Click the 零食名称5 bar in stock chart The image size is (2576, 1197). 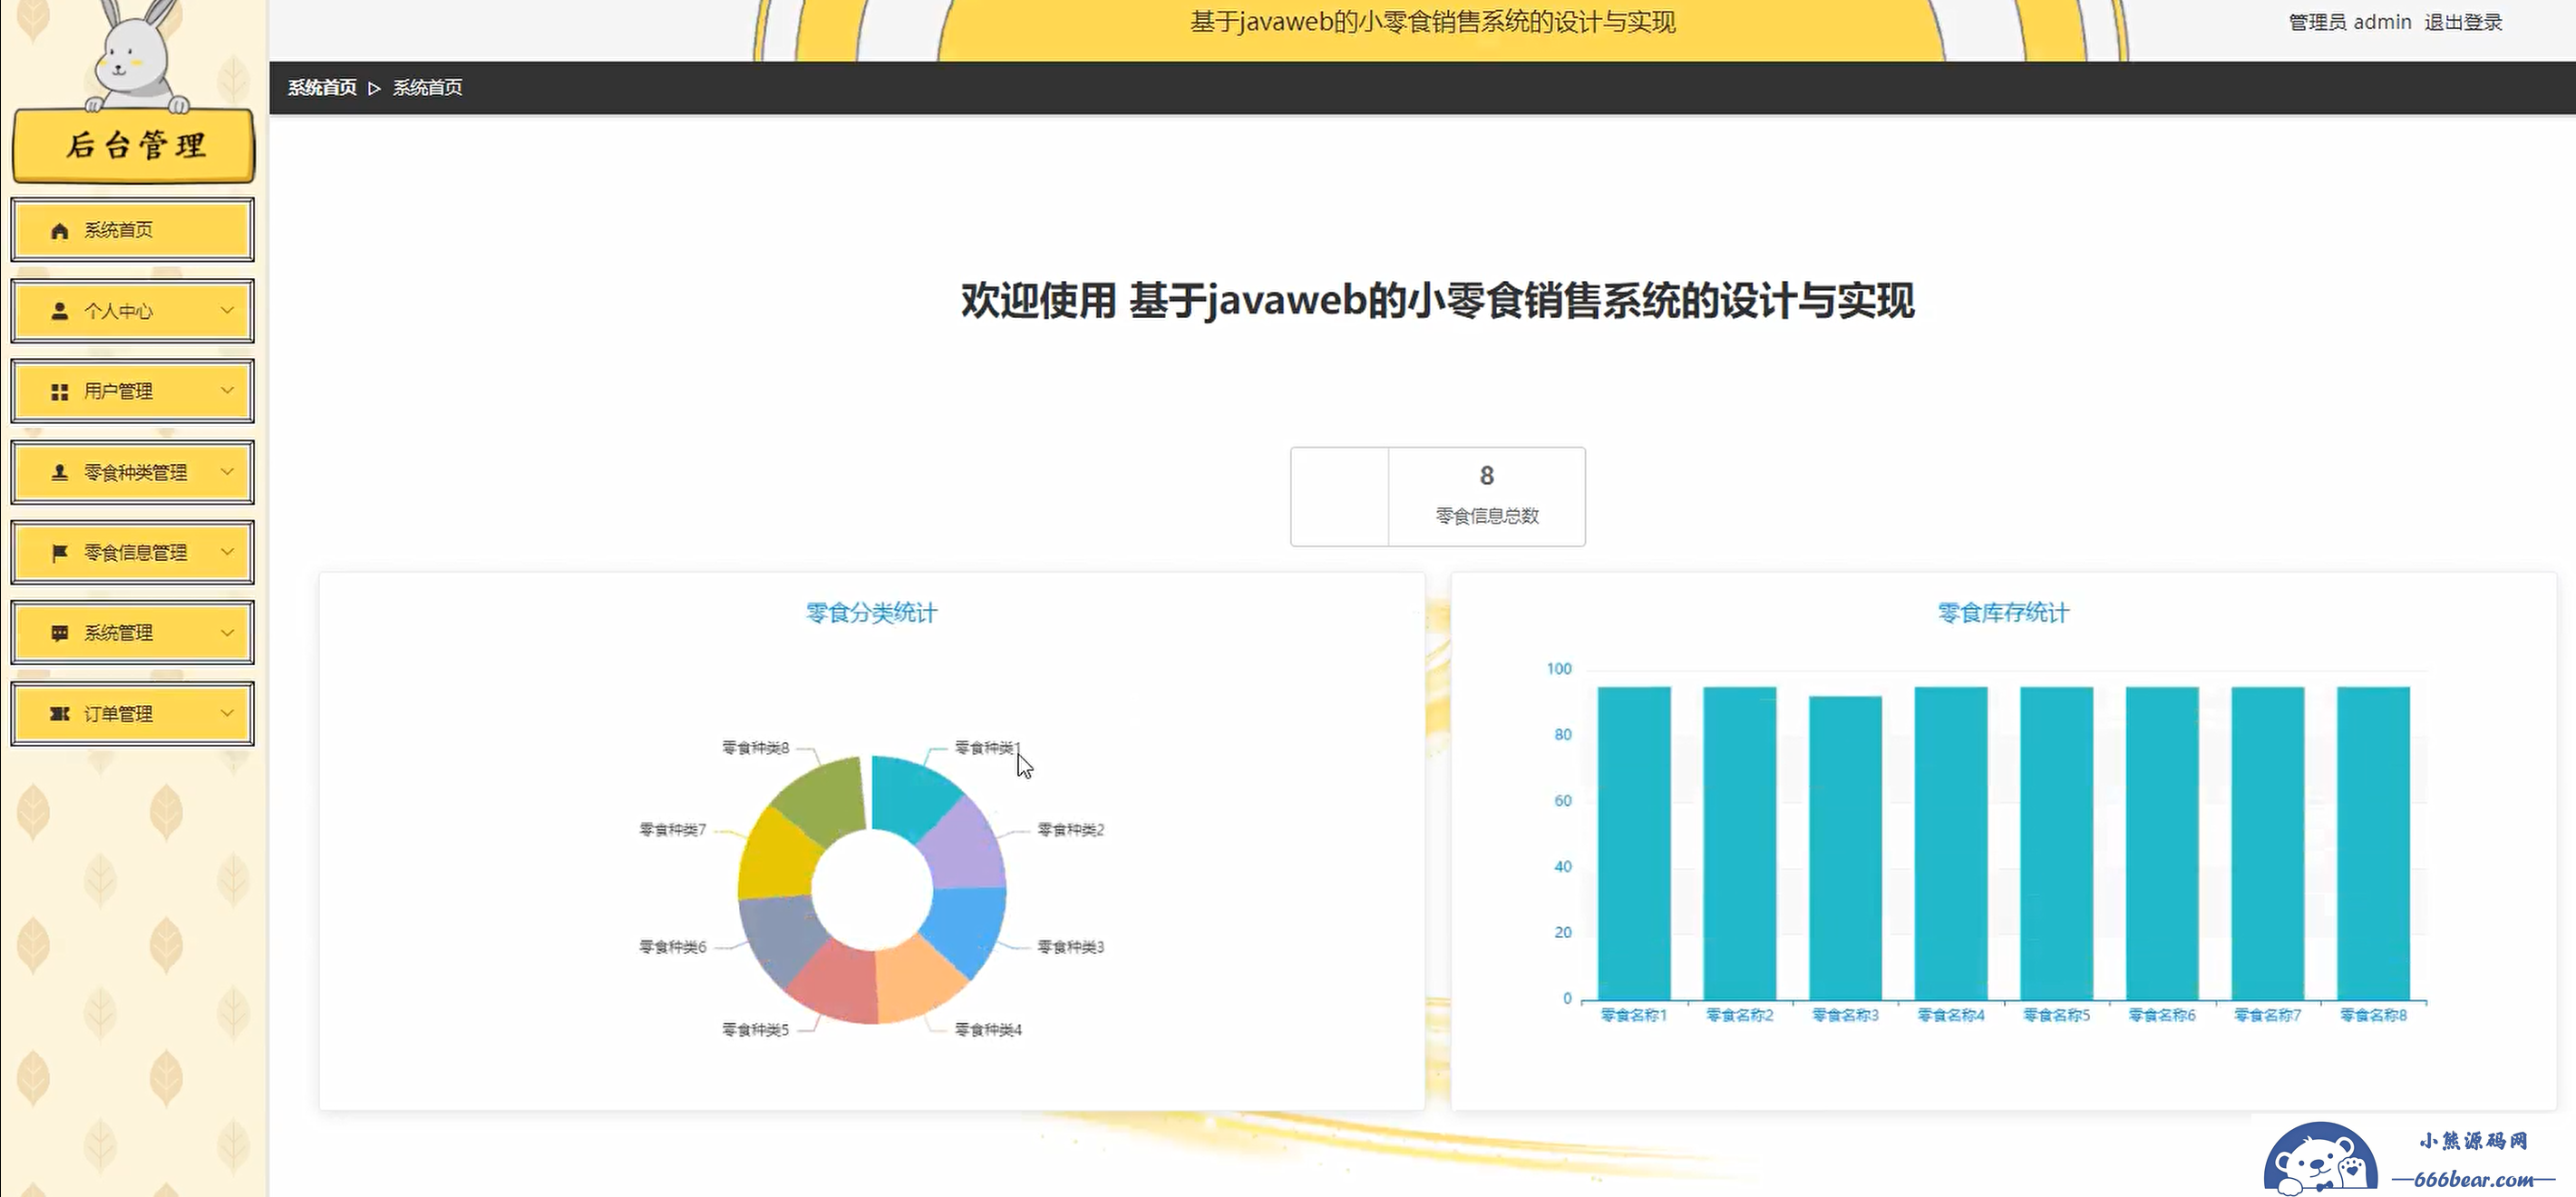pyautogui.click(x=2056, y=844)
